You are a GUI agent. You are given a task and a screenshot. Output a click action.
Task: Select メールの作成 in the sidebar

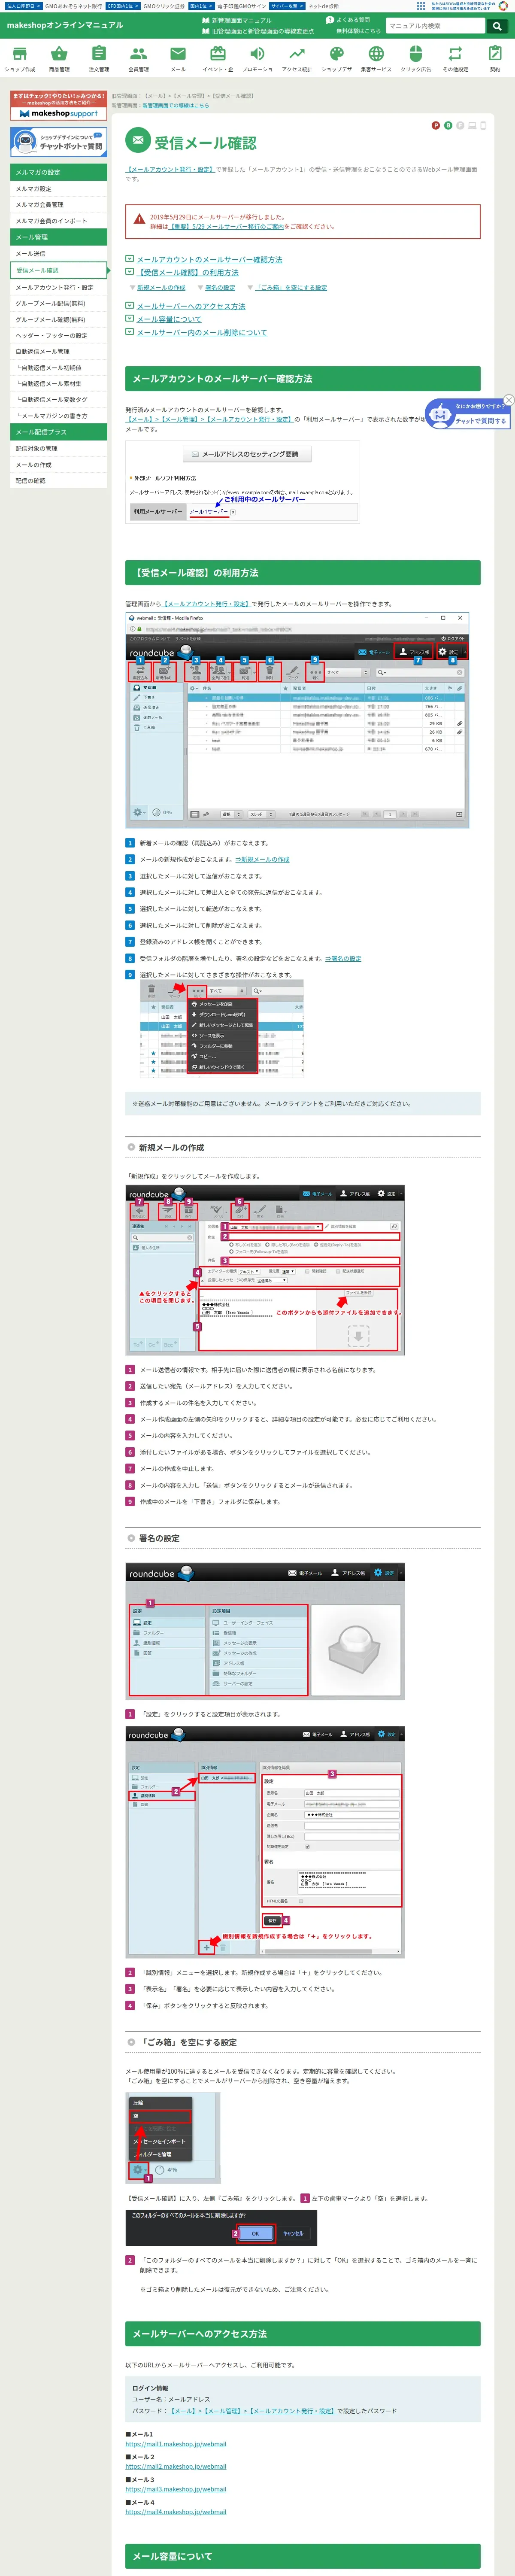click(58, 464)
